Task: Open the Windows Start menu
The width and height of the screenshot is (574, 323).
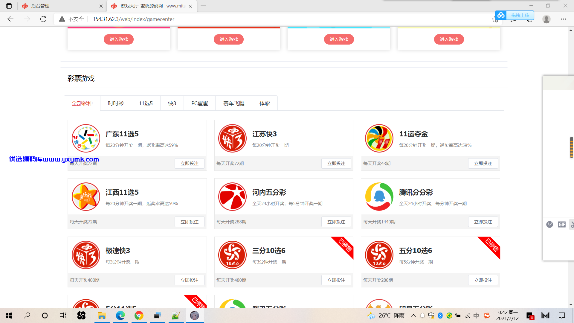Action: tap(9, 316)
